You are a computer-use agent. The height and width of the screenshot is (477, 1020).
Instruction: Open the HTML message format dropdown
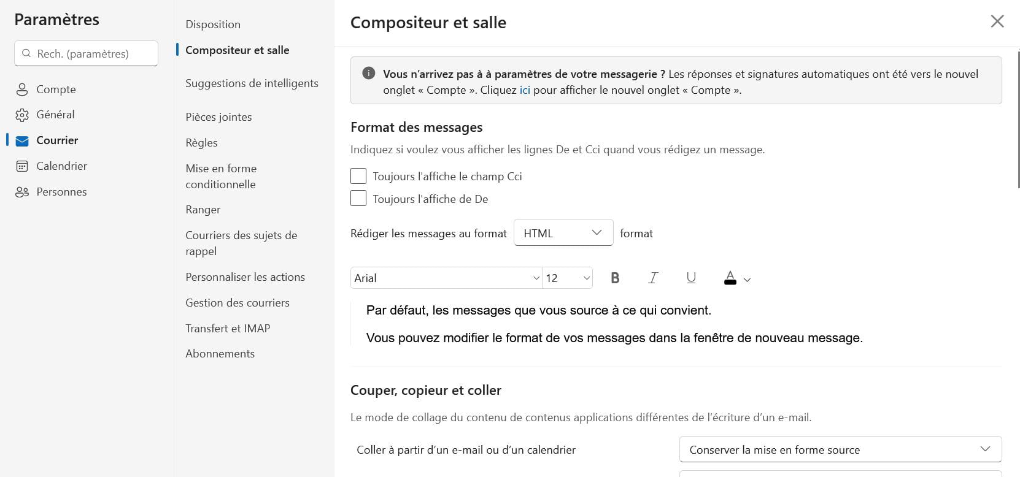point(563,233)
